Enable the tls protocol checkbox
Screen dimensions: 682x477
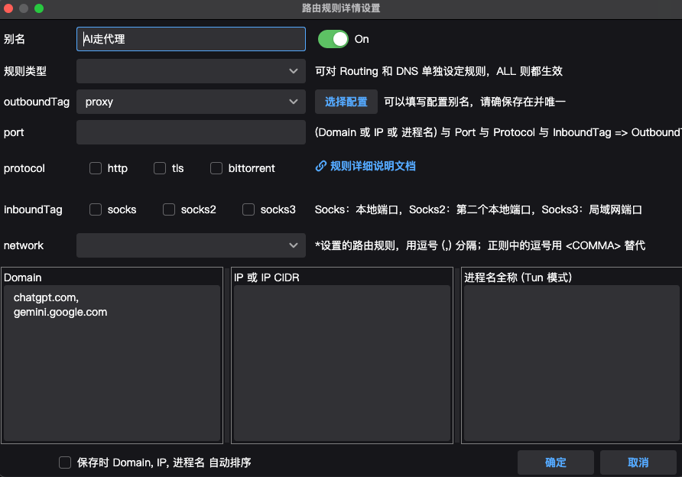159,168
